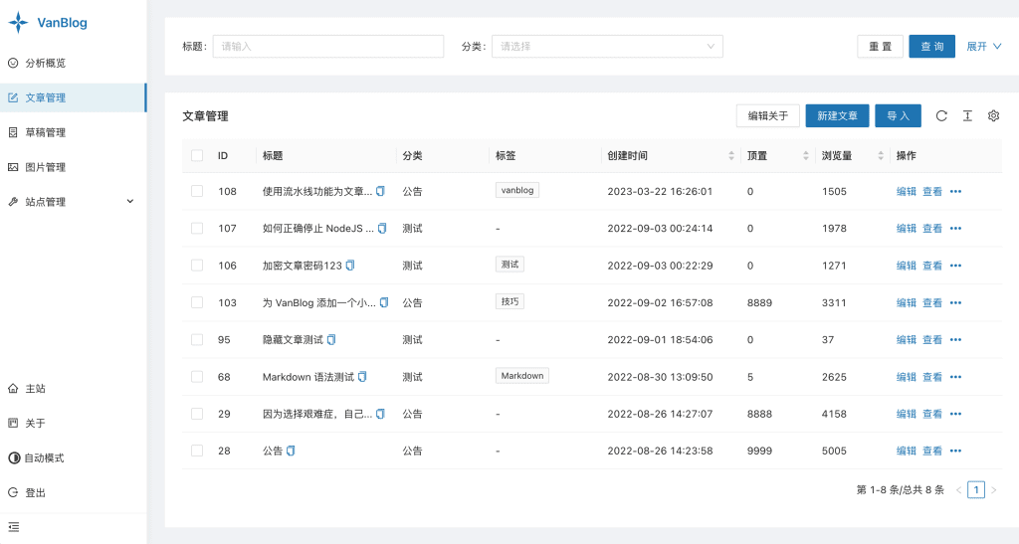Check the checkbox for article ID 107
Screen dimensions: 1019x544
(x=197, y=228)
